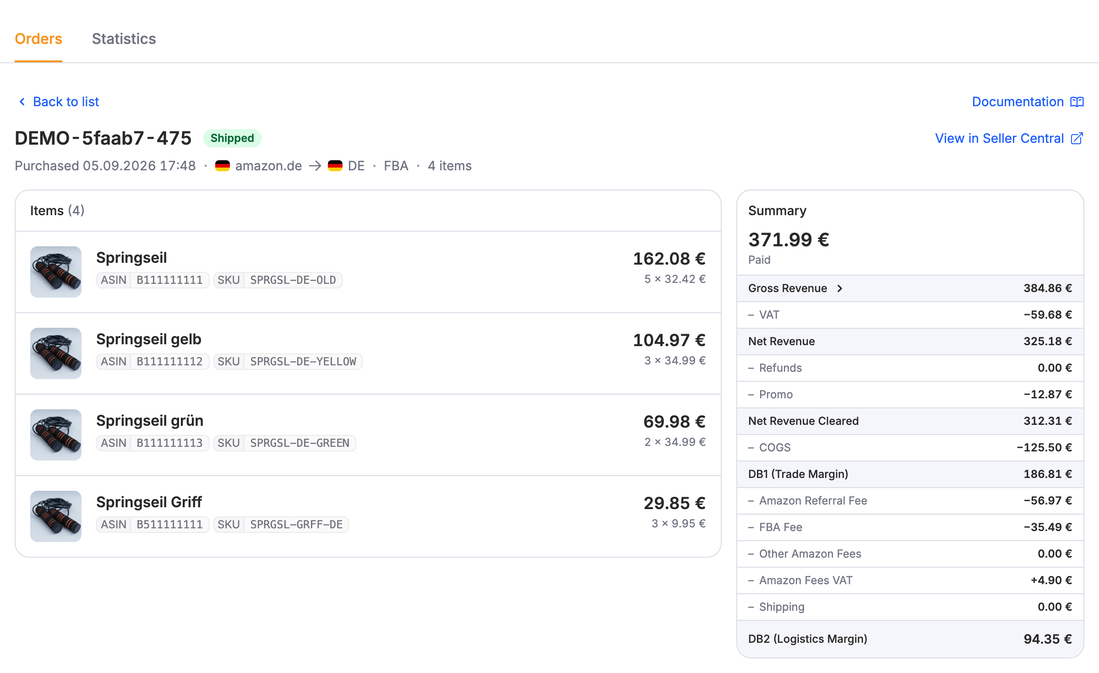1099x673 pixels.
Task: Open the Springseil Griff product thumbnail
Action: click(56, 516)
